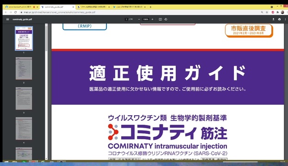Screen dimensions: 288x166
Task: Select the page 3 thumbnail
Action: pyautogui.click(x=24, y=98)
